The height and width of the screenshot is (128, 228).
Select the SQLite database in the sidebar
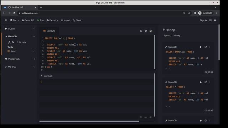[11, 29]
